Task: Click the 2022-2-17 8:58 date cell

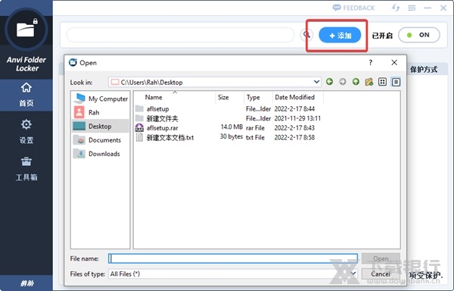Action: (294, 137)
